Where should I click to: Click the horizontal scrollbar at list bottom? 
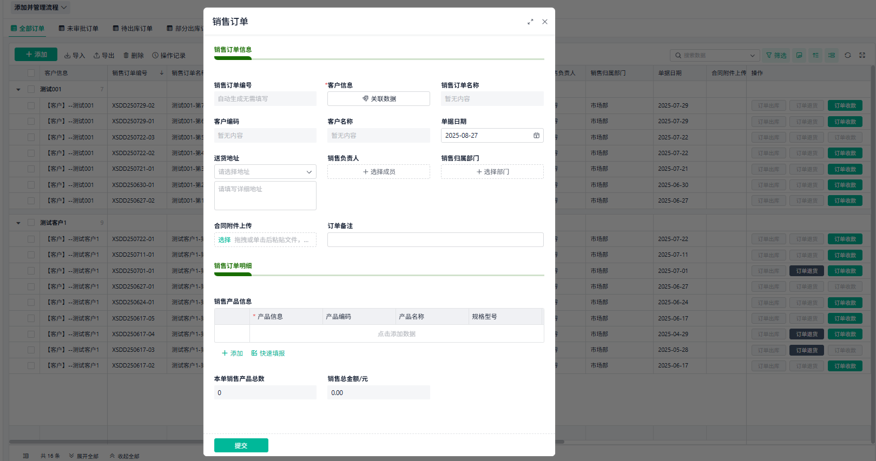pos(287,442)
